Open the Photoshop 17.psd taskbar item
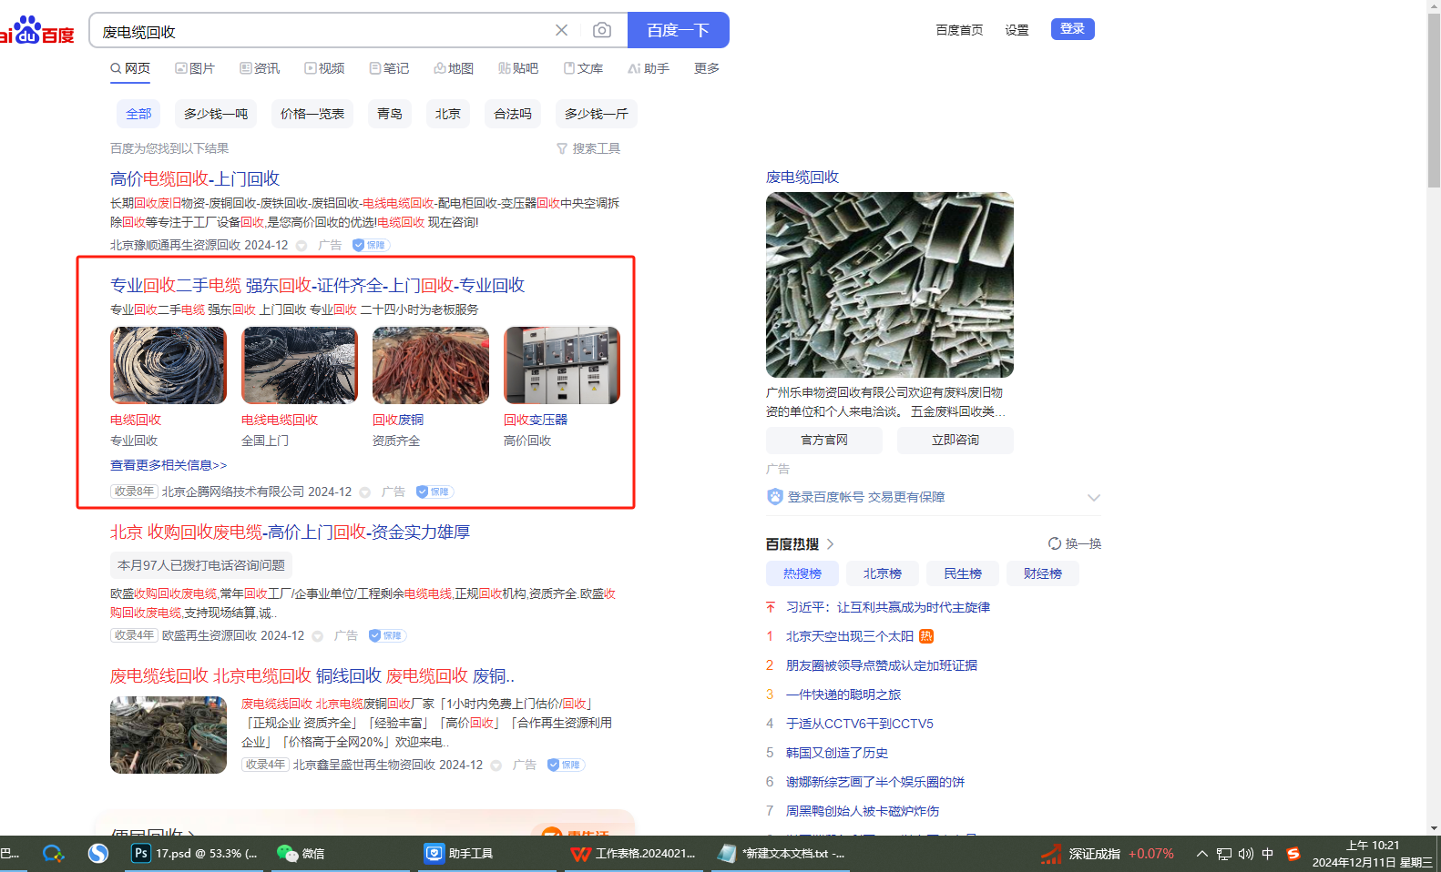This screenshot has height=872, width=1441. 195,853
